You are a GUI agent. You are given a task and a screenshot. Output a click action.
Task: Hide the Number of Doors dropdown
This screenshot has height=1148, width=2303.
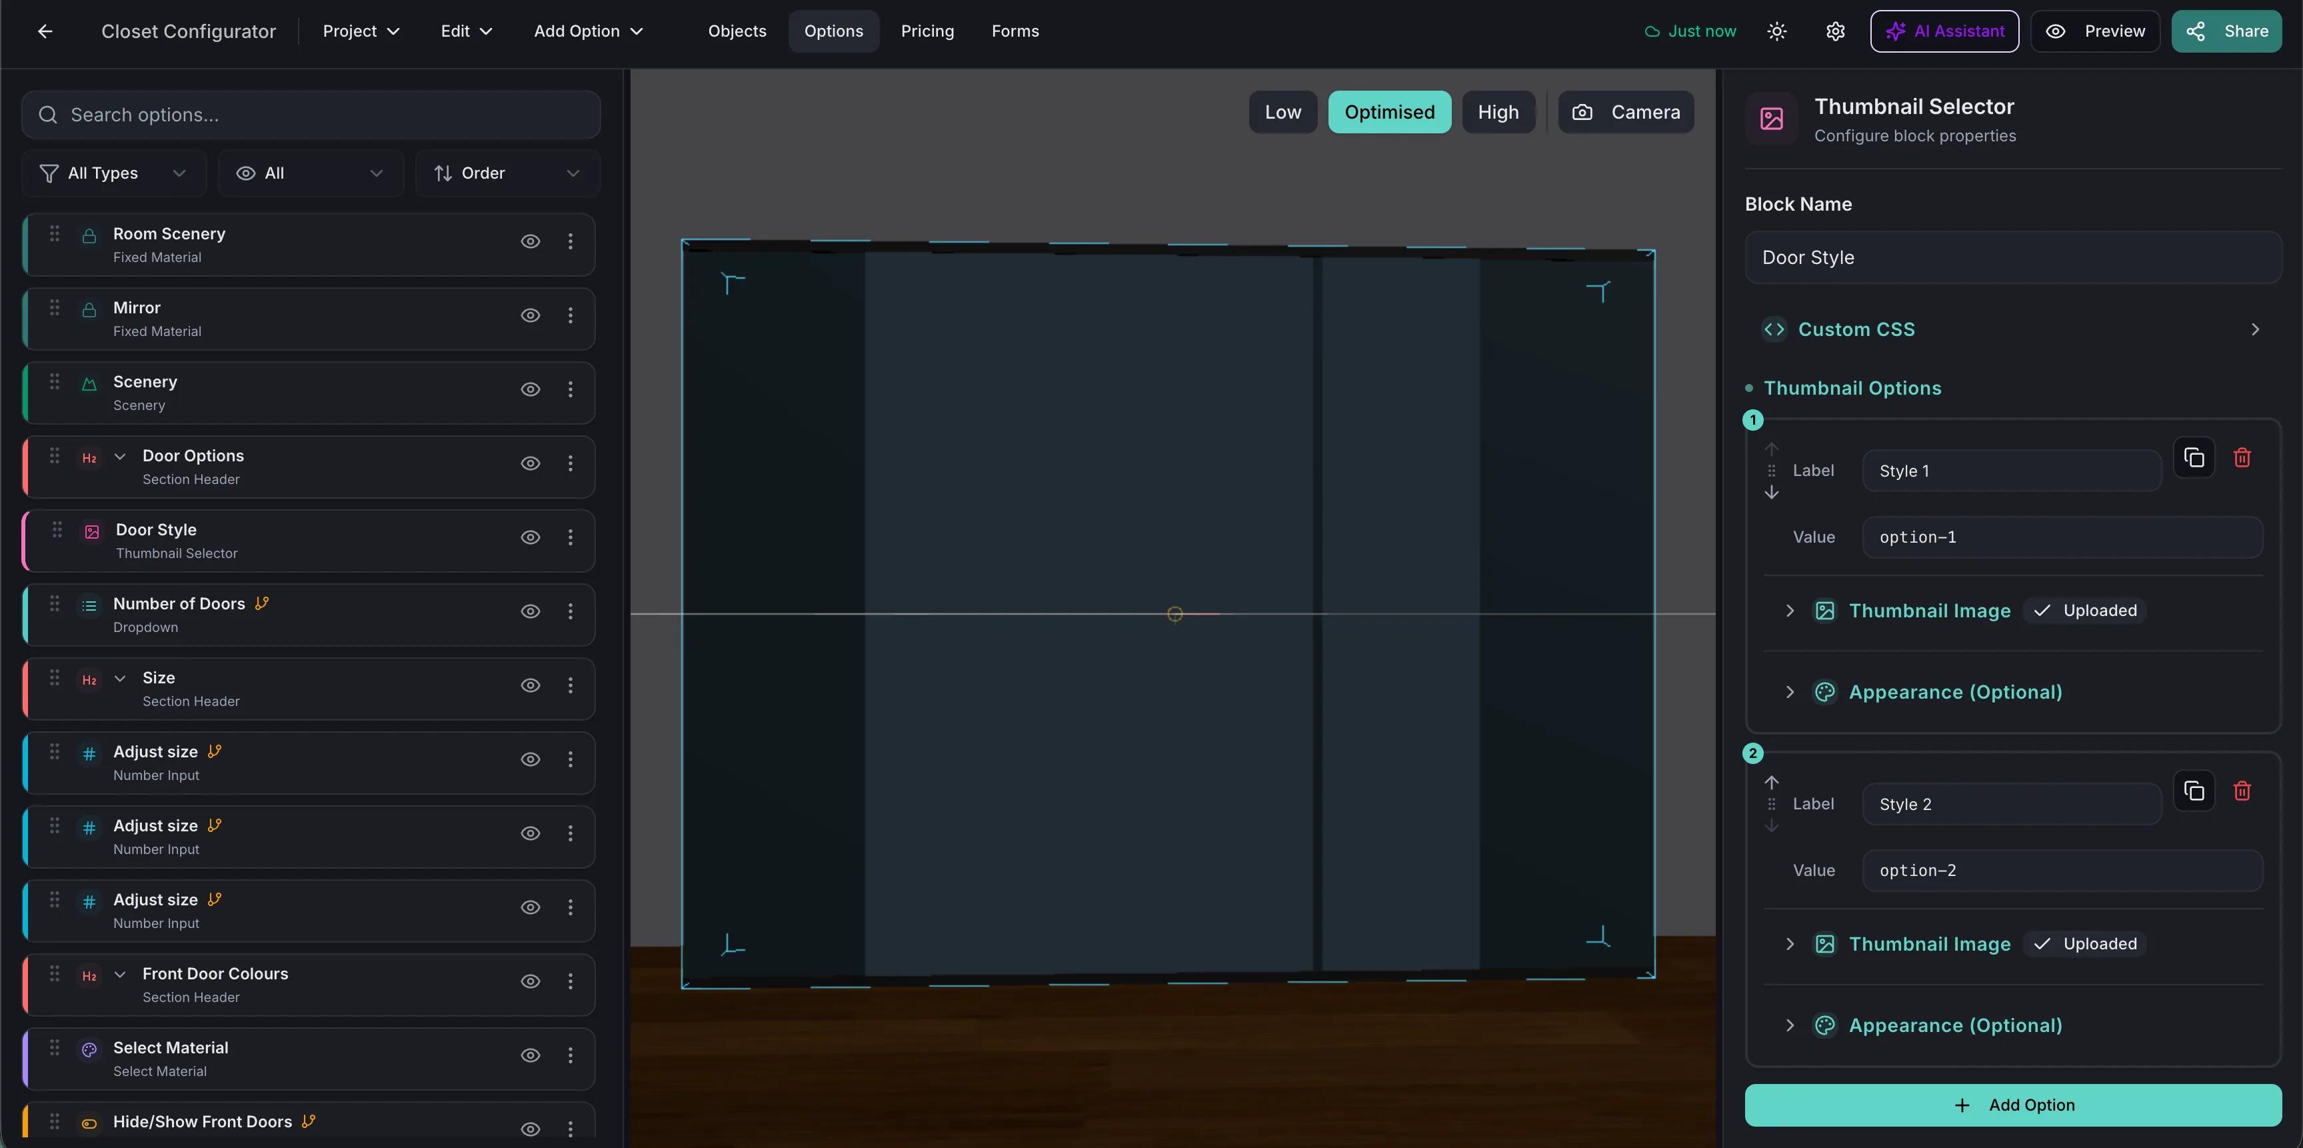(x=530, y=611)
